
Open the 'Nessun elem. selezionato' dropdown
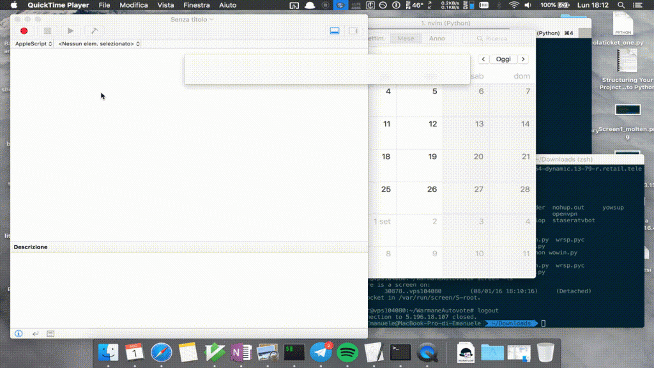click(x=98, y=44)
